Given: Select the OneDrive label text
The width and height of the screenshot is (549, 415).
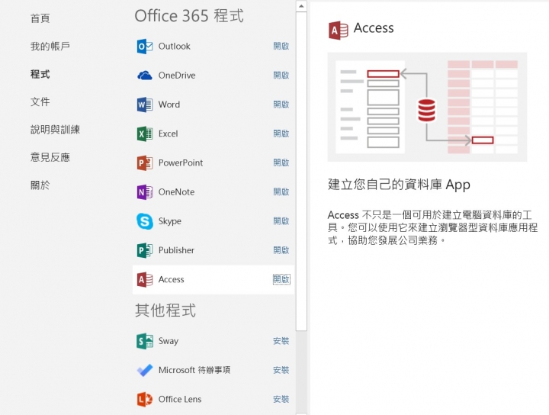Looking at the screenshot, I should coord(177,76).
